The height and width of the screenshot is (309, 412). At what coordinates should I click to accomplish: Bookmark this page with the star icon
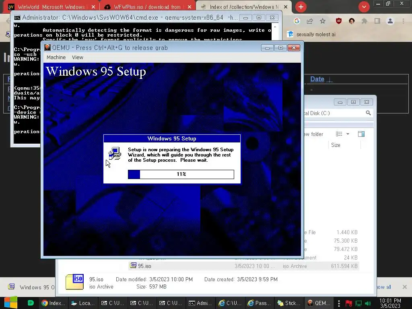pyautogui.click(x=323, y=21)
